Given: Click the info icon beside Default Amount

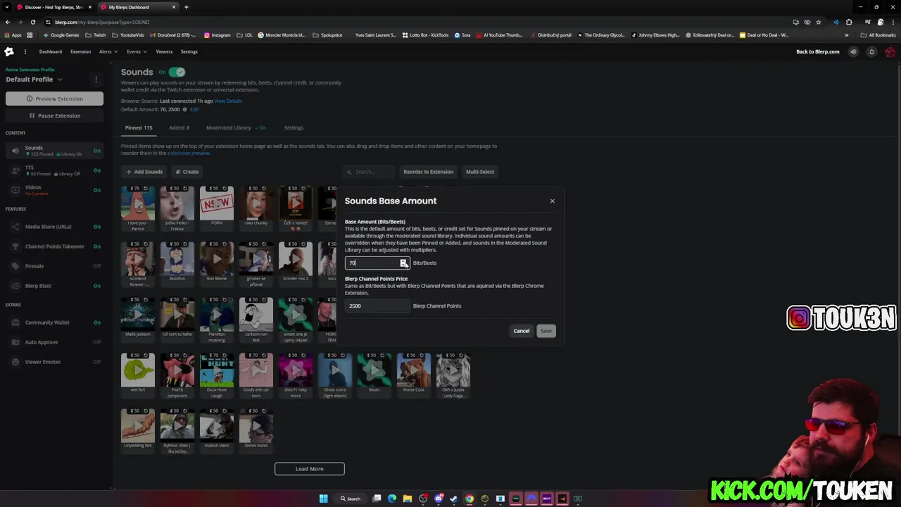Looking at the screenshot, I should point(185,110).
